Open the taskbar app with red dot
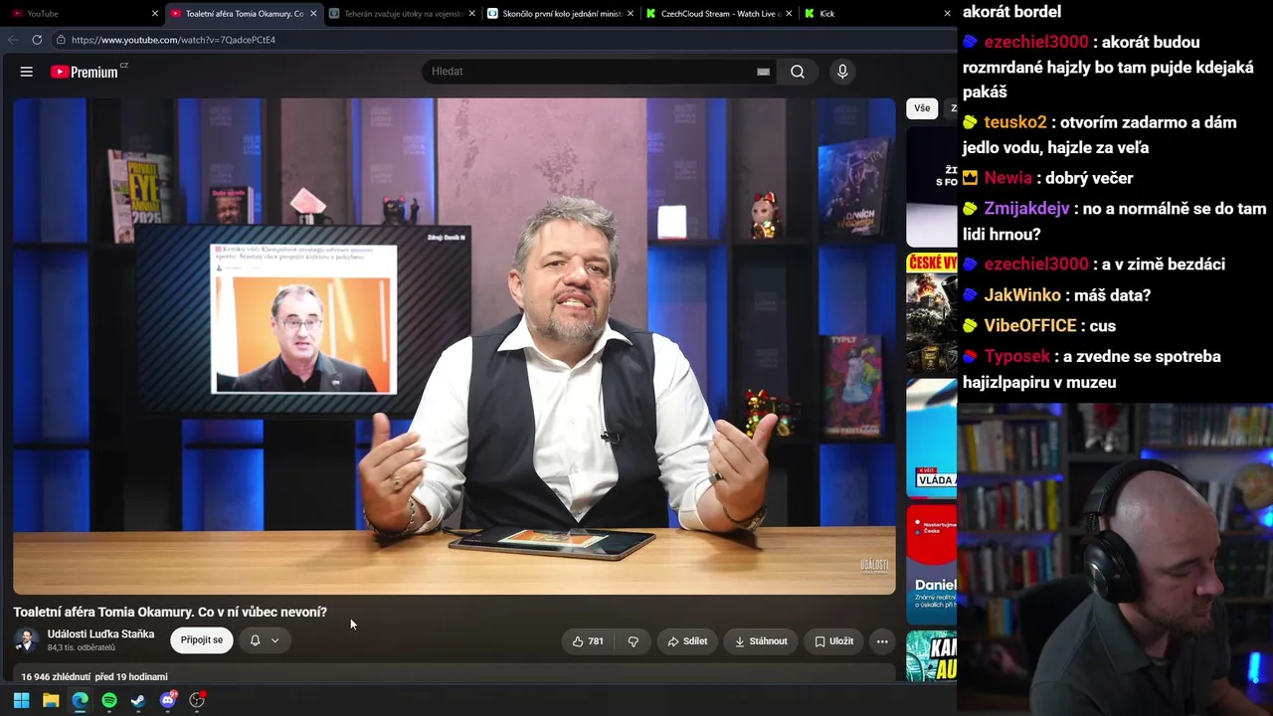The height and width of the screenshot is (716, 1273). (197, 700)
